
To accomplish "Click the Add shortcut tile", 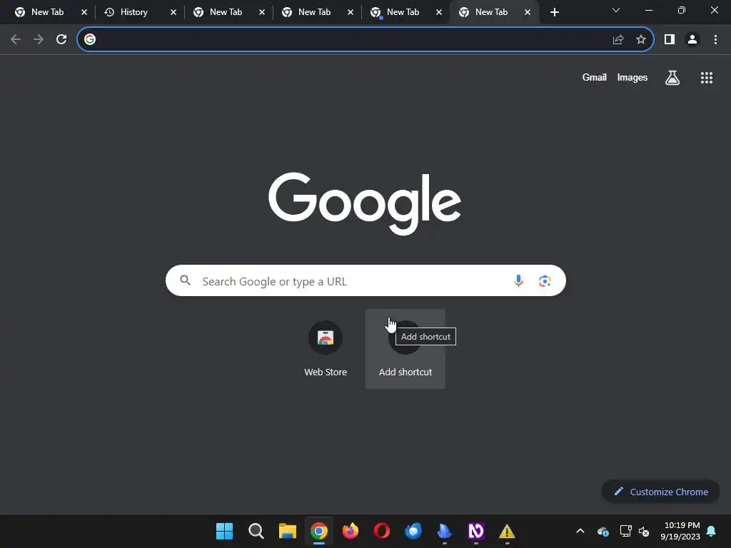I will click(405, 348).
